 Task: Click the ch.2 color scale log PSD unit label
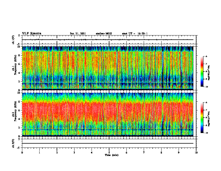(x=209, y=119)
